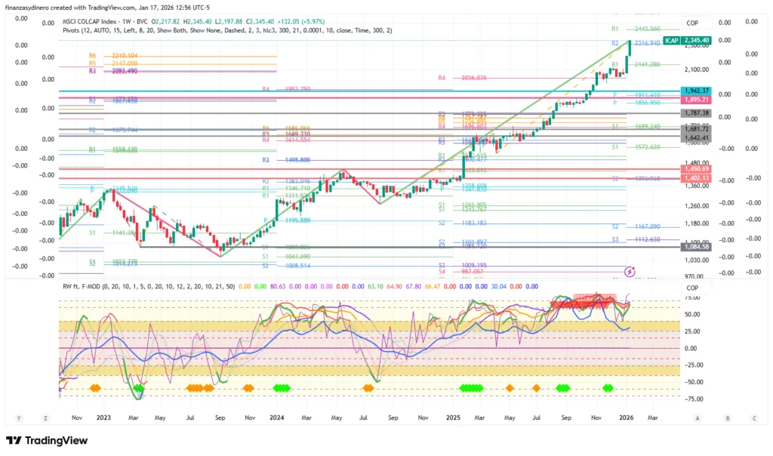Click the A scale button on time axis
This screenshot has height=456, width=773.
[698, 417]
